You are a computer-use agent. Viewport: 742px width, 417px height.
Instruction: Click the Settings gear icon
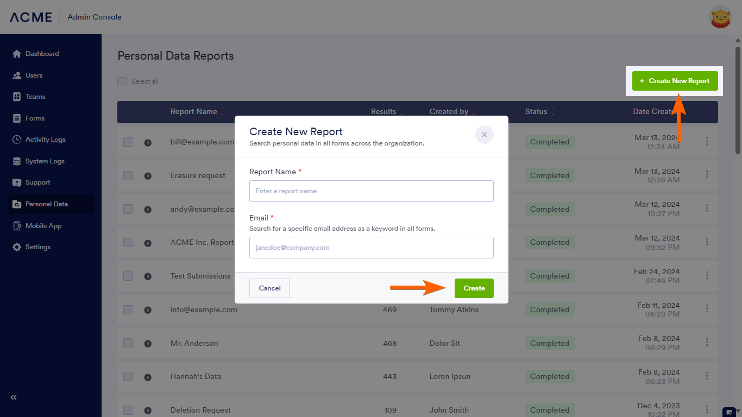tap(16, 247)
